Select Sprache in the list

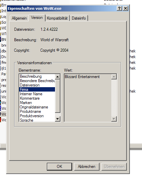37,120
